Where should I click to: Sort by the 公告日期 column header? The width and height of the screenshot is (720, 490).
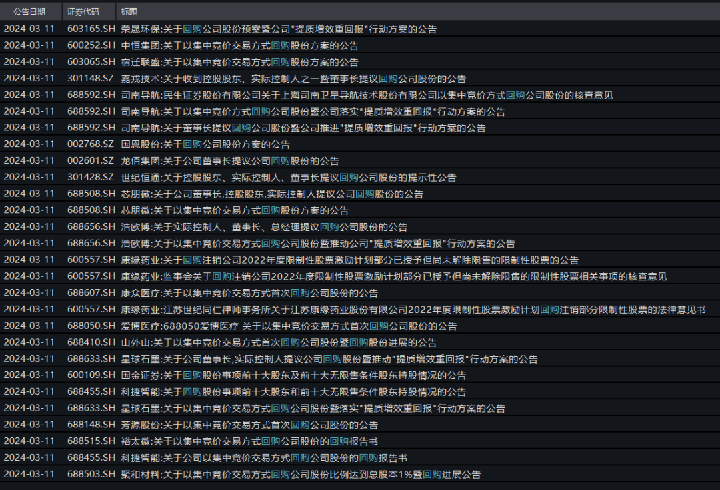click(x=31, y=11)
